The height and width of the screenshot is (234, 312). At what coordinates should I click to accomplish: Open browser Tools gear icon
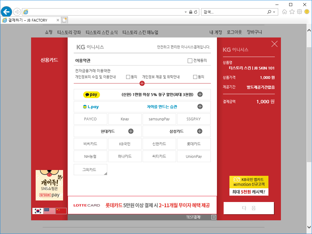(300, 12)
